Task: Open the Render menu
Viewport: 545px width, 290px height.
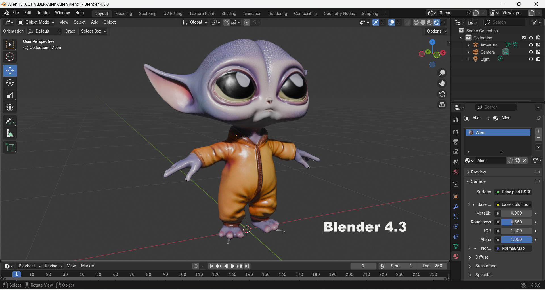Action: (x=43, y=13)
